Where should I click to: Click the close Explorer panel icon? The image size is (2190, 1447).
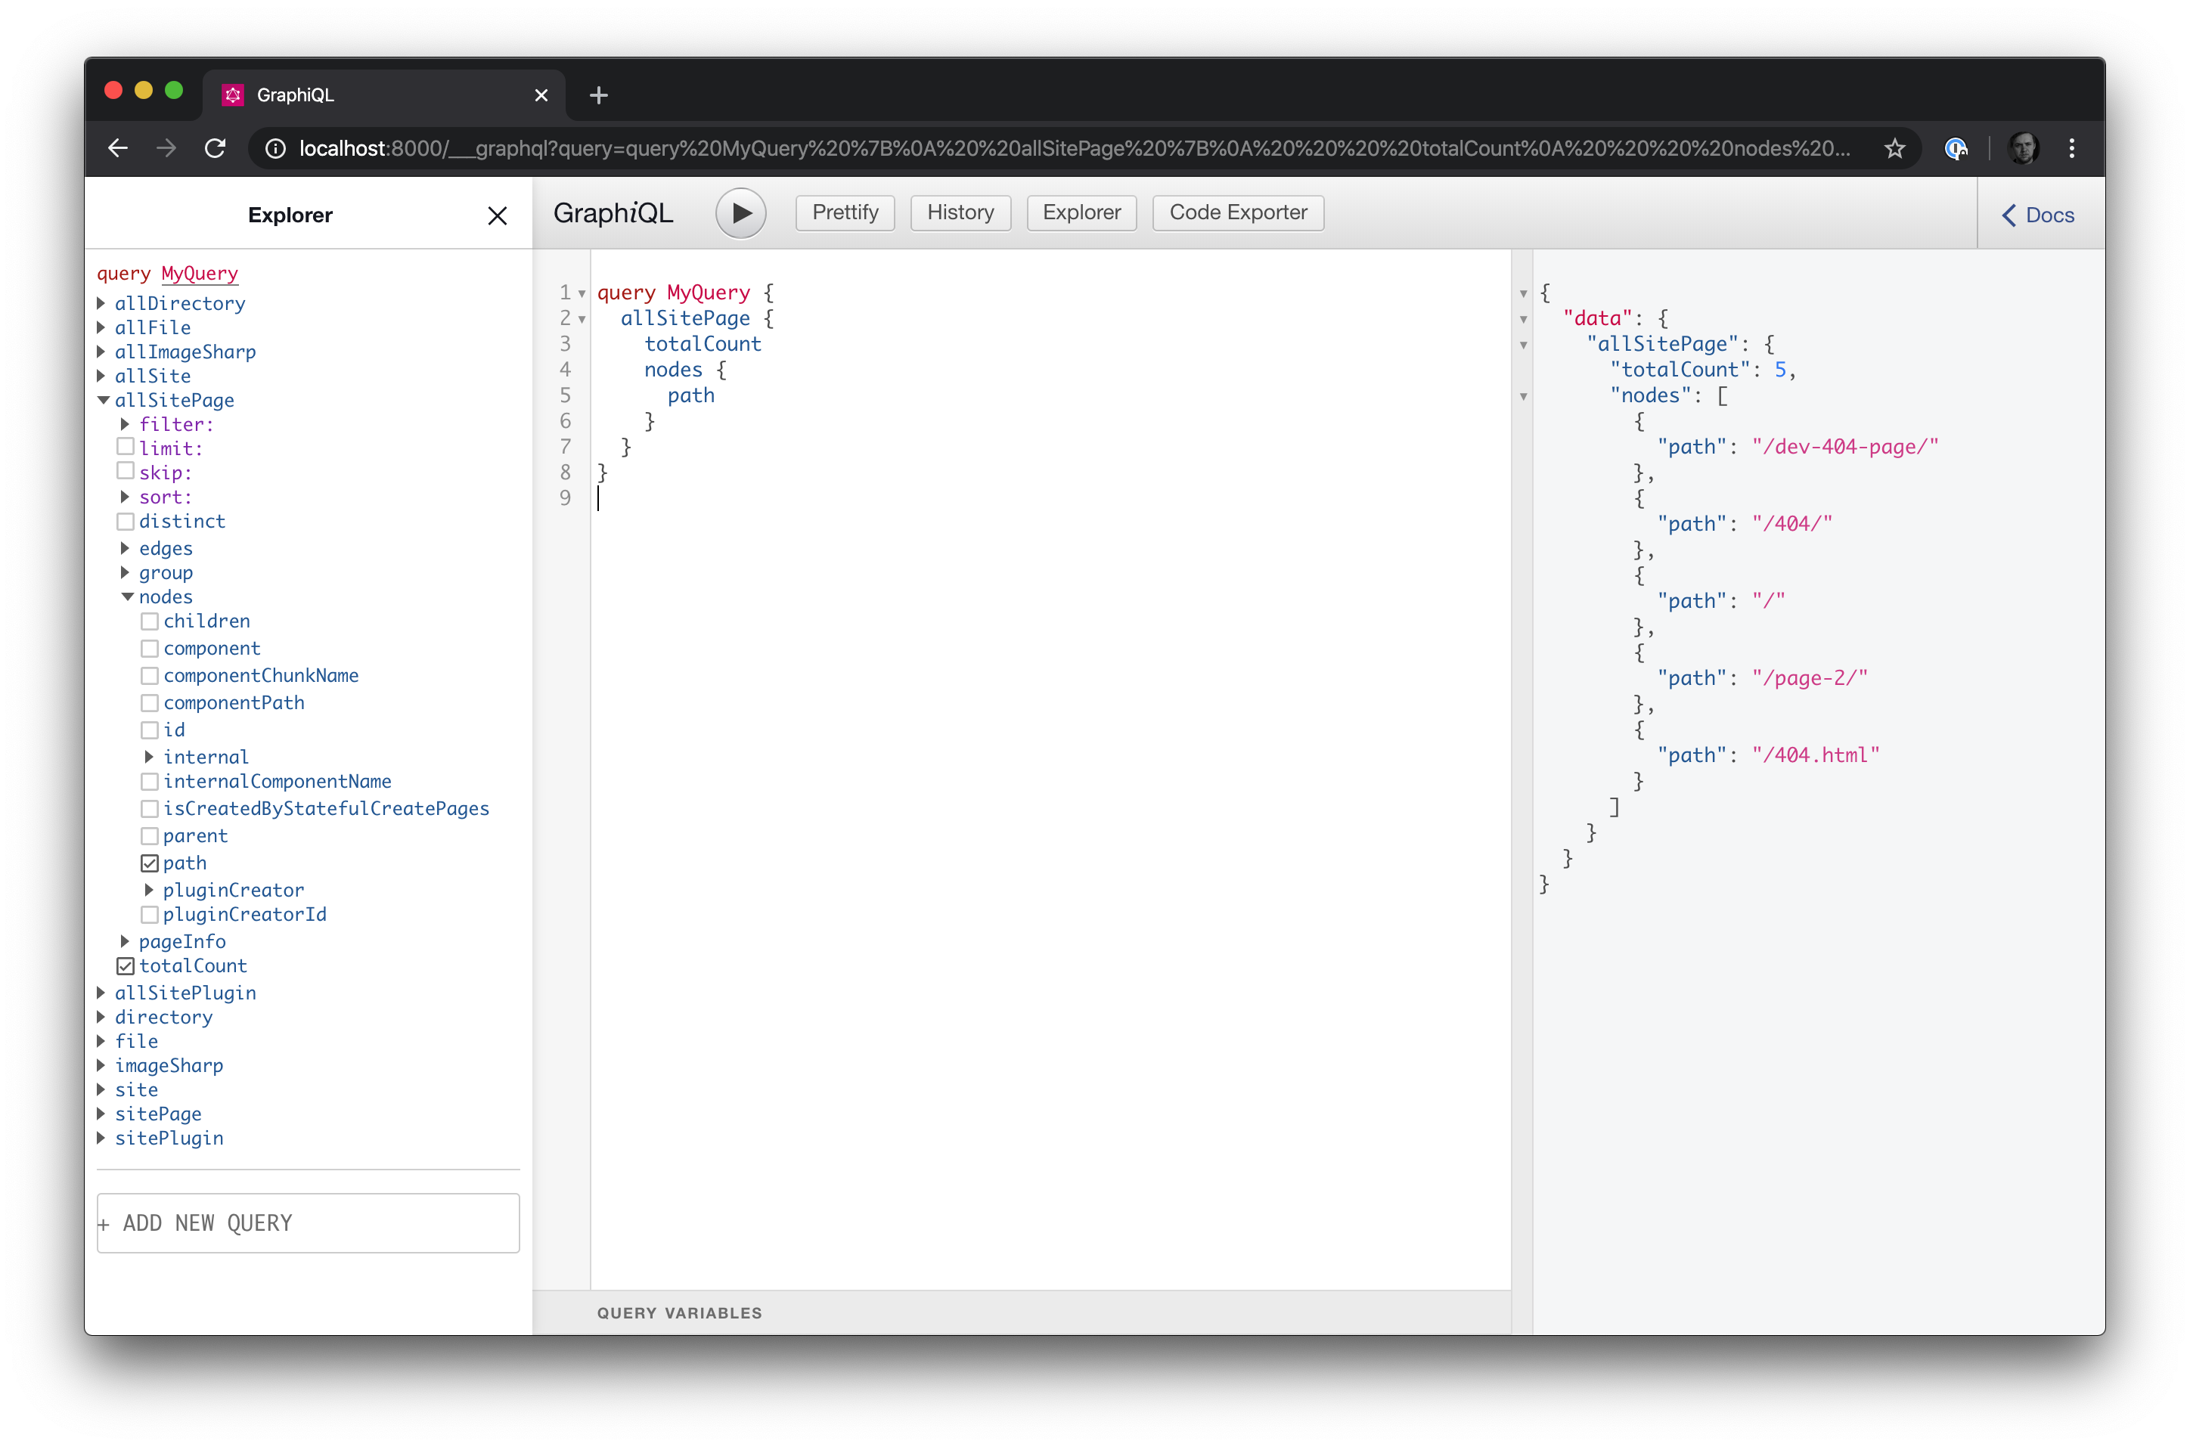point(496,215)
